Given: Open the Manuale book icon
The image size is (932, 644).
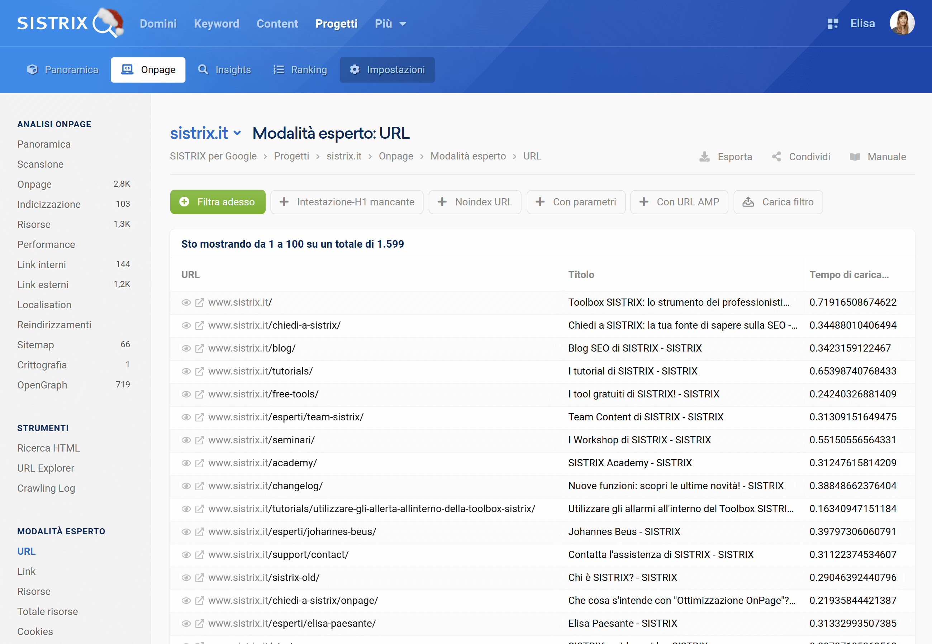Looking at the screenshot, I should [x=855, y=157].
